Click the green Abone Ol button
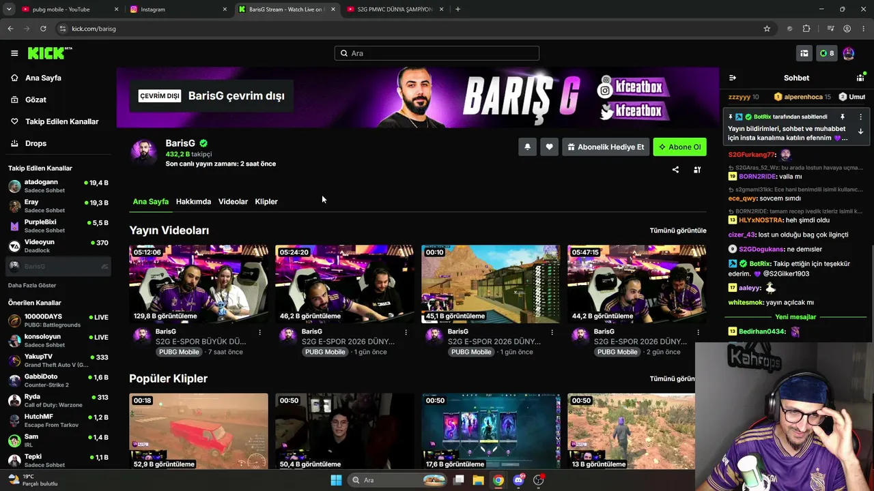The image size is (874, 491). click(x=679, y=147)
